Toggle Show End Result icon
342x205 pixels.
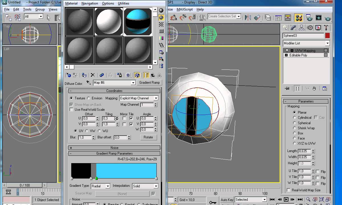pos(146,75)
